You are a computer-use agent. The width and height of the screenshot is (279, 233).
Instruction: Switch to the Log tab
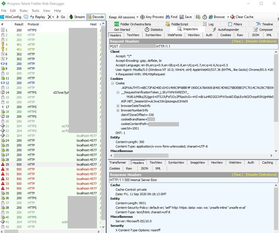pos(208,24)
